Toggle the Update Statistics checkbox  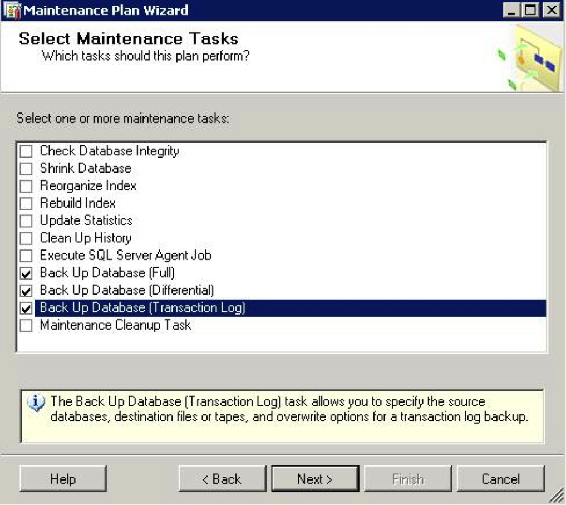pyautogui.click(x=26, y=221)
